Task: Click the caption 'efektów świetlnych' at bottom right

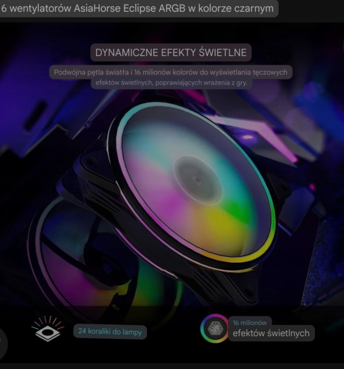Action: click(x=271, y=333)
